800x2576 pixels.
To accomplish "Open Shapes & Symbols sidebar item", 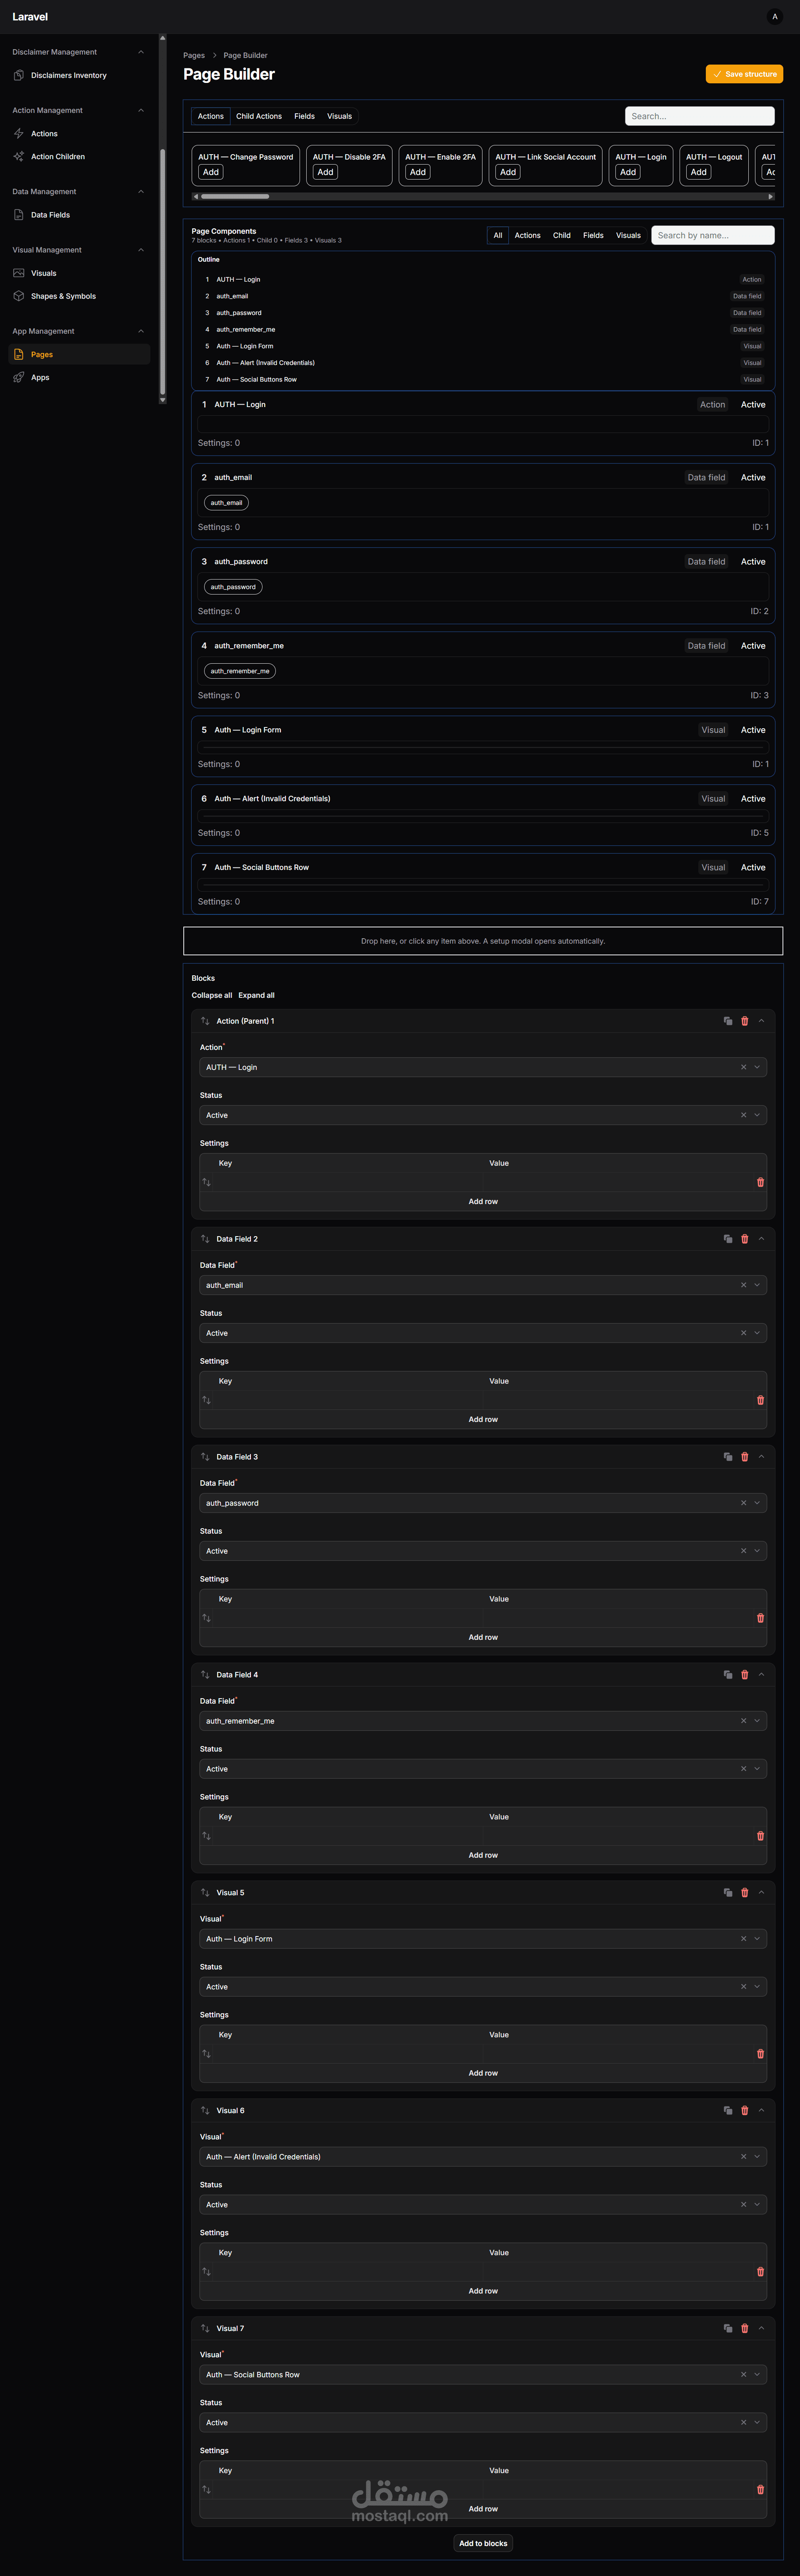I will 63,296.
